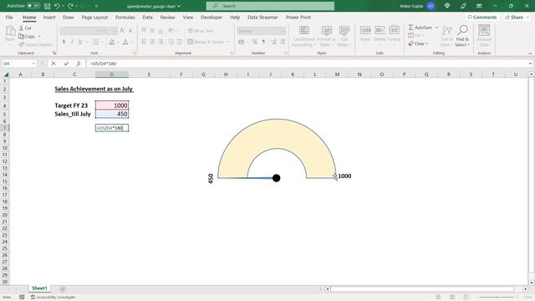This screenshot has width=535, height=301.
Task: Click the Format Painter brush
Action: 21,44
